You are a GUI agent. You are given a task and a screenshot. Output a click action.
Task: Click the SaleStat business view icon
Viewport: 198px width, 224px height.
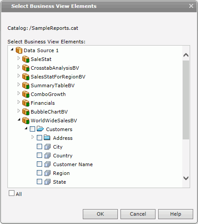click(x=26, y=59)
